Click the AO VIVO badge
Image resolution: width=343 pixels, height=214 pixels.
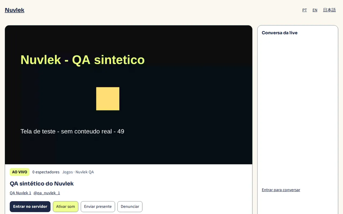click(20, 172)
